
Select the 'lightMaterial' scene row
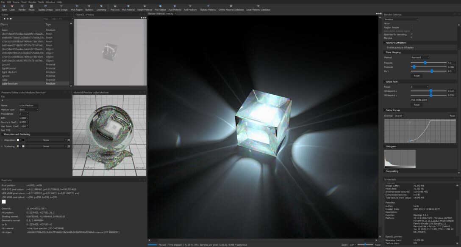click(x=34, y=69)
